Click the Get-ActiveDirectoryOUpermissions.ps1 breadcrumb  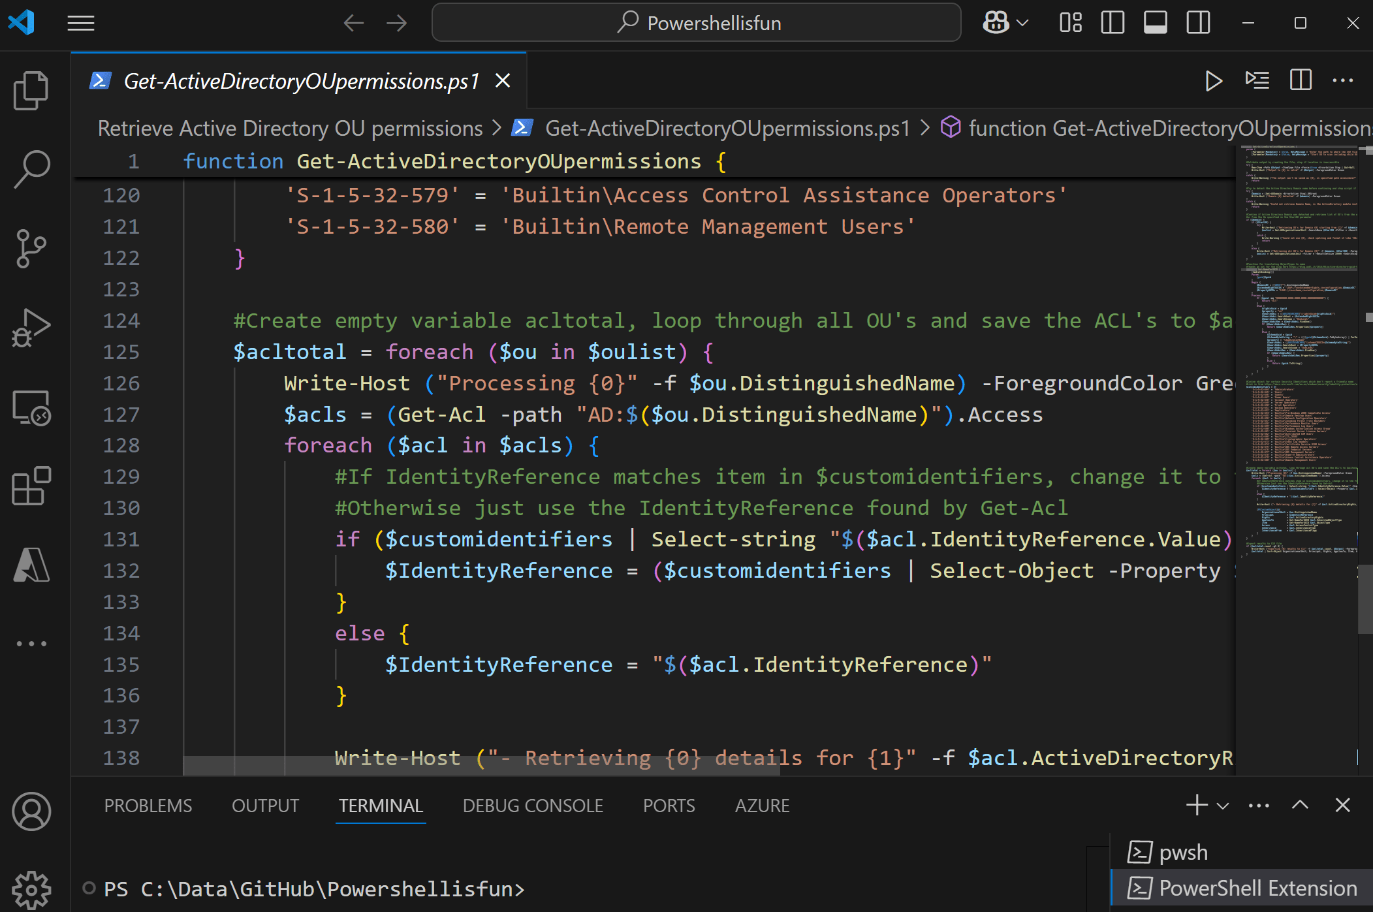point(727,129)
